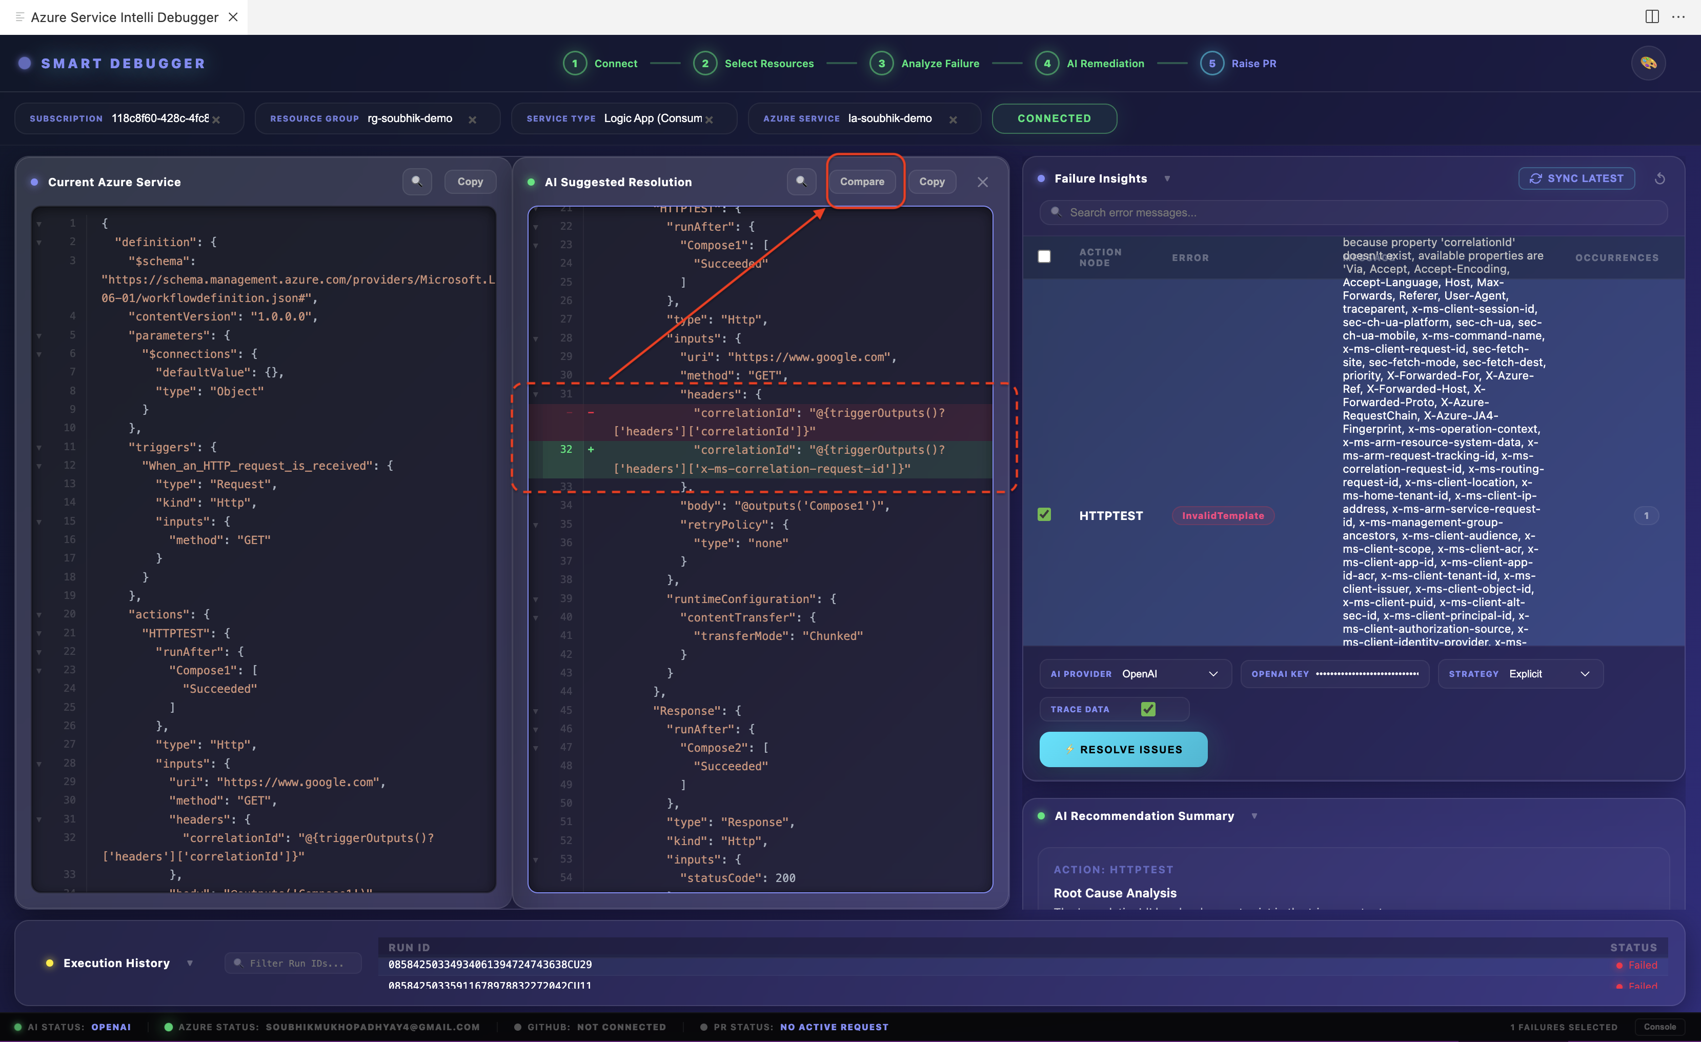Click into the OpenAI Key field

click(1334, 674)
